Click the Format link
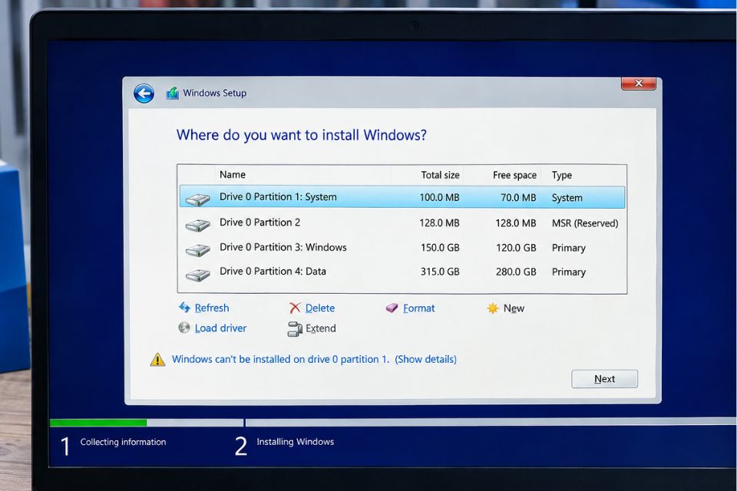The height and width of the screenshot is (491, 737). click(419, 308)
